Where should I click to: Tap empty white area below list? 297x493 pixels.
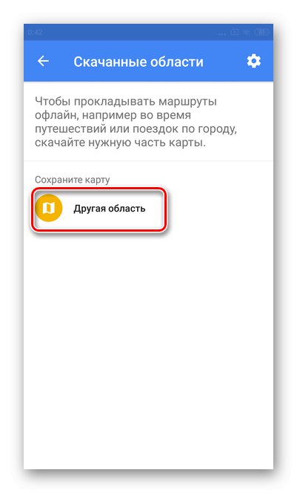coord(148,346)
